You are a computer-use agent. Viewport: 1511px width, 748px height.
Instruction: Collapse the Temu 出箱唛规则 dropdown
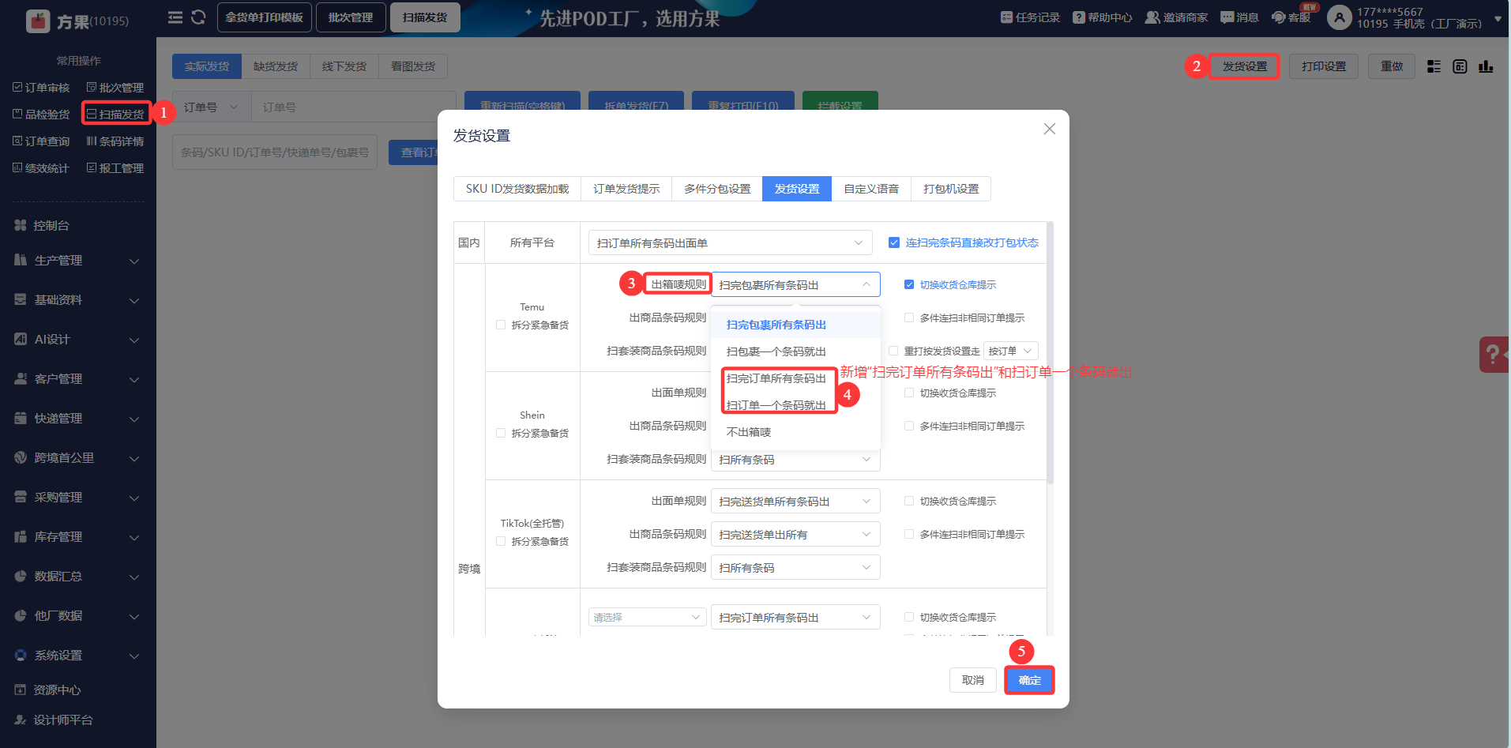(x=795, y=284)
